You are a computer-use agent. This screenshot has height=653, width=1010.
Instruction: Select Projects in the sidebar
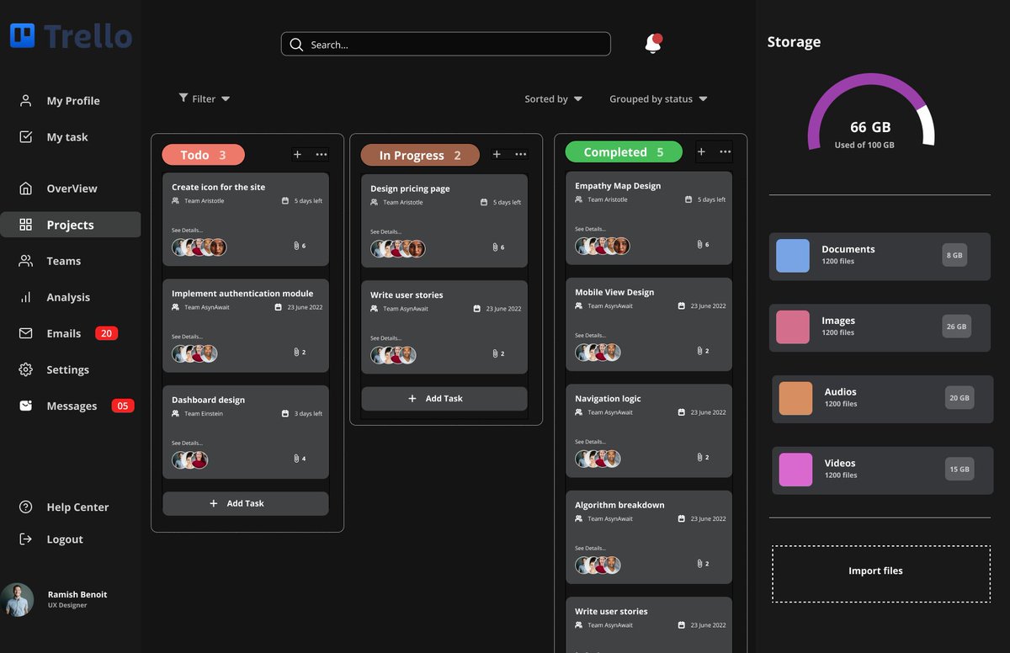[71, 225]
